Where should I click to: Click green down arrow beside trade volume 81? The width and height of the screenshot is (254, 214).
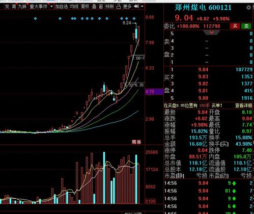(234, 191)
